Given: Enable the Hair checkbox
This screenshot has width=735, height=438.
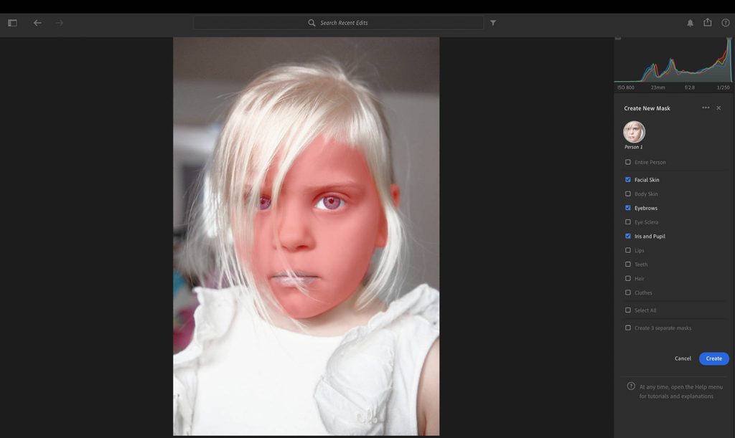Looking at the screenshot, I should click(x=627, y=278).
